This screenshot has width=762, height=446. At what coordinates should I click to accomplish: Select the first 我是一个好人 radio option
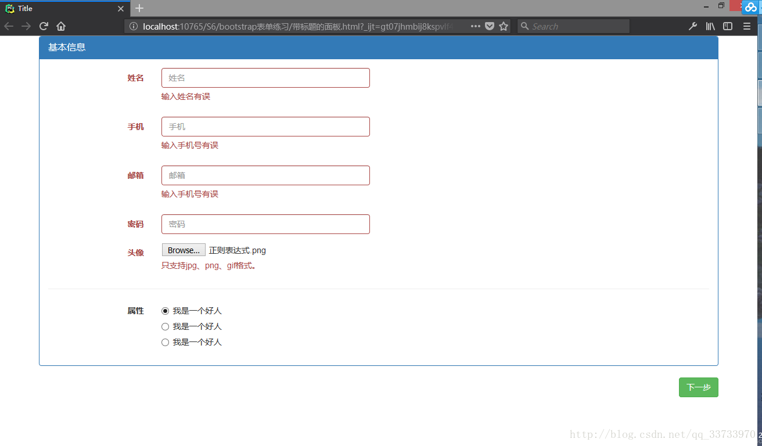pos(165,311)
